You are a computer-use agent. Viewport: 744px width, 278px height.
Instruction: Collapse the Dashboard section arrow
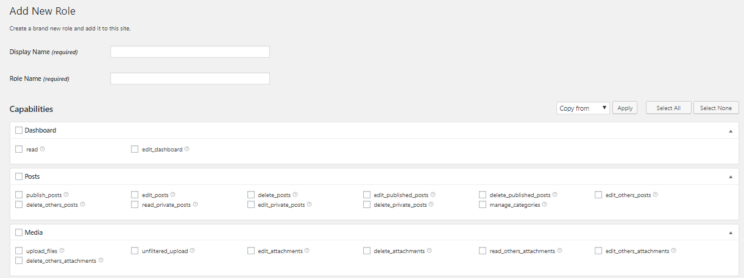(x=731, y=131)
